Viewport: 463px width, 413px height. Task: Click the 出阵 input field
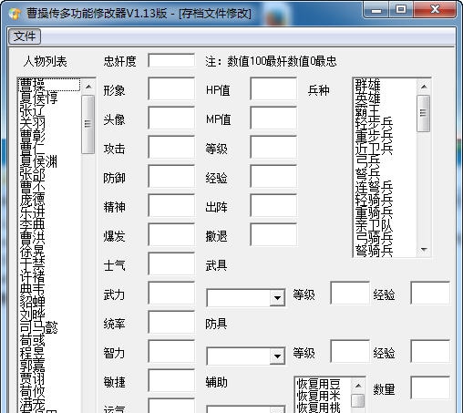(273, 205)
